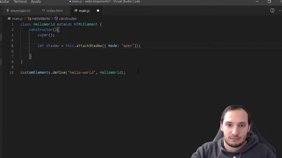Click HelloWorld class in the breadcrumb

coord(41,18)
